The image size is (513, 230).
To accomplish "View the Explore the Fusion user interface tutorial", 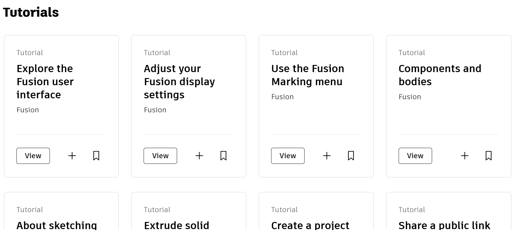I will tap(33, 156).
